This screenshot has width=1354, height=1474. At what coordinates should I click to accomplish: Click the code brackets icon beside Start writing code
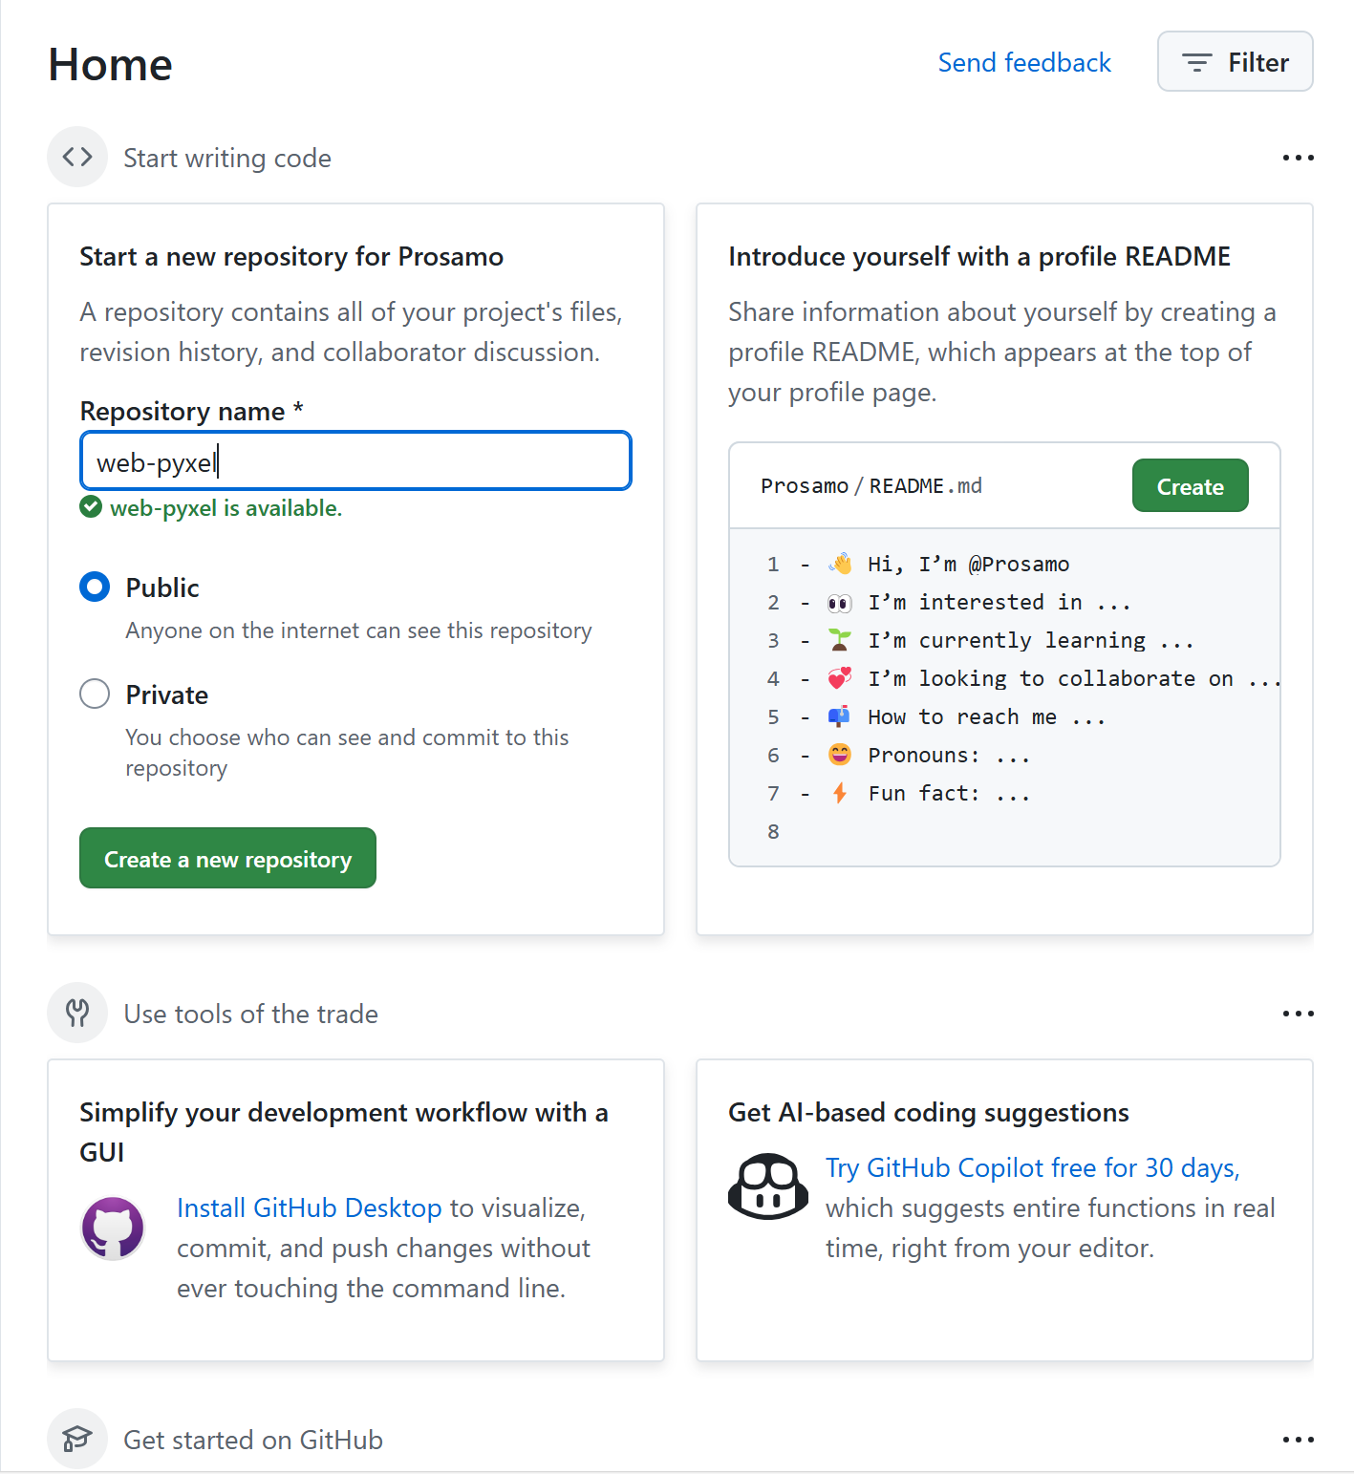tap(77, 157)
